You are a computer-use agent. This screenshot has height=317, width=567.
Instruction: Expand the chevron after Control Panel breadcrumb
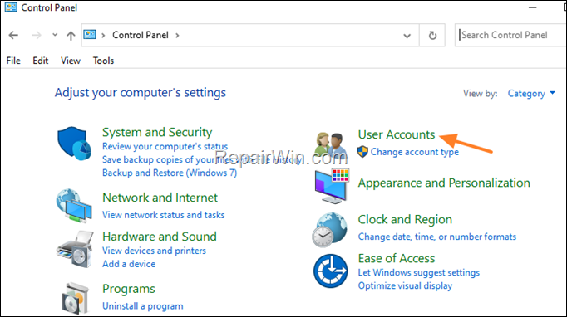click(177, 36)
